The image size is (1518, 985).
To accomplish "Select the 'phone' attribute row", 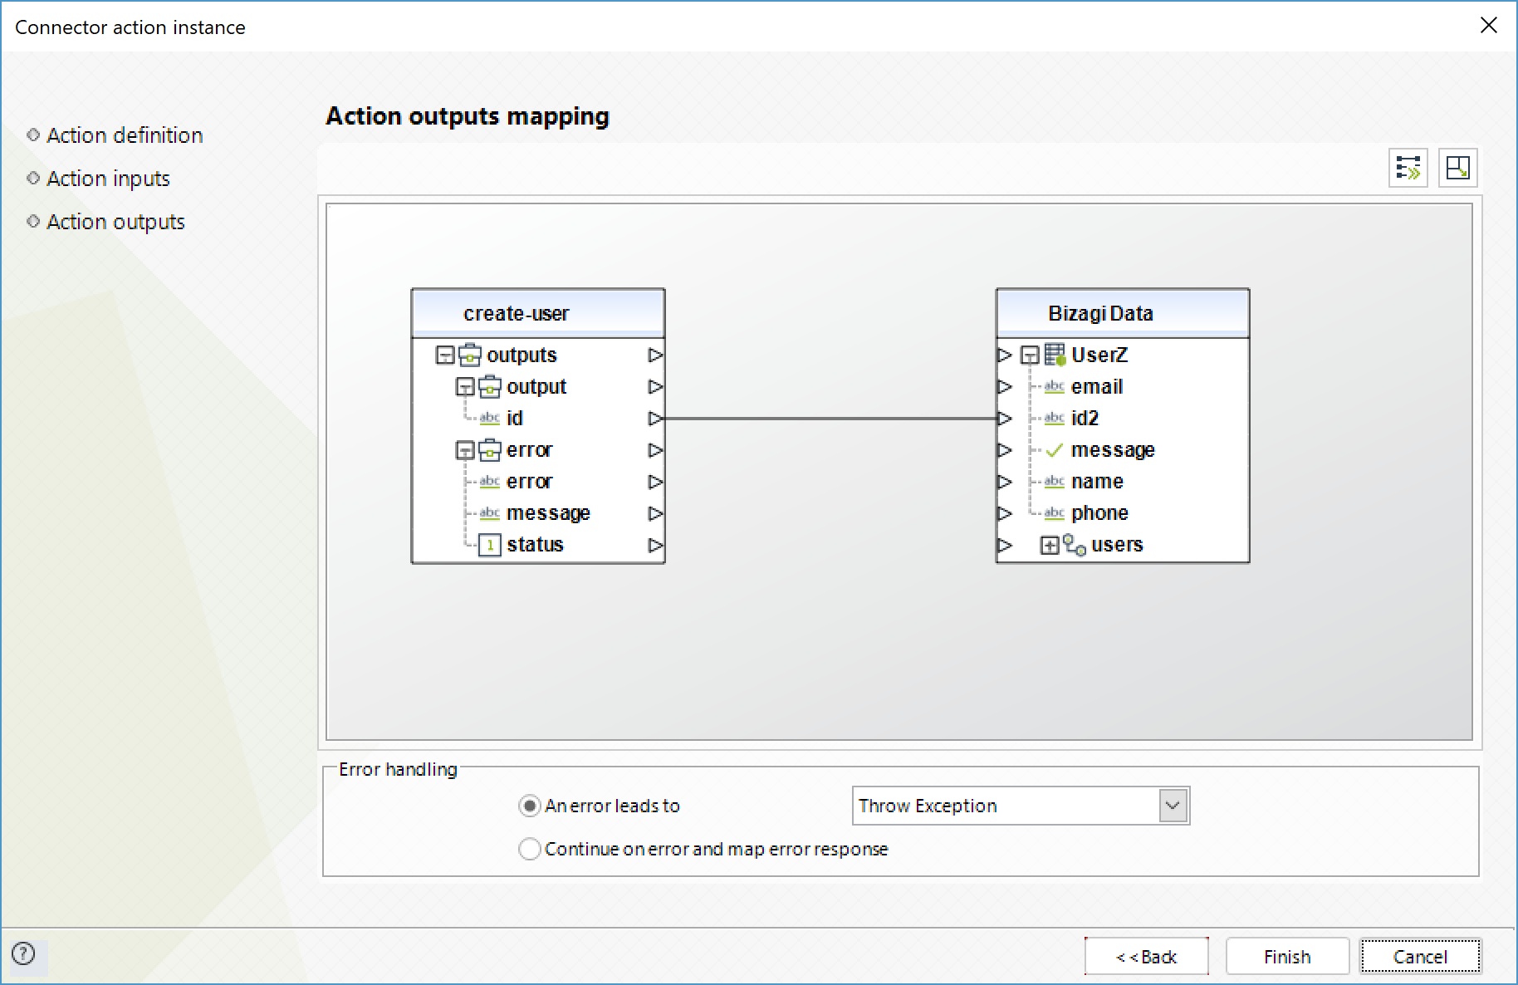I will tap(1099, 512).
